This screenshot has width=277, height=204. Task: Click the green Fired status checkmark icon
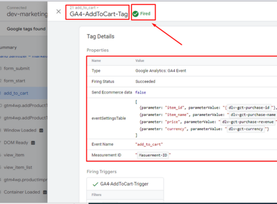coord(135,14)
